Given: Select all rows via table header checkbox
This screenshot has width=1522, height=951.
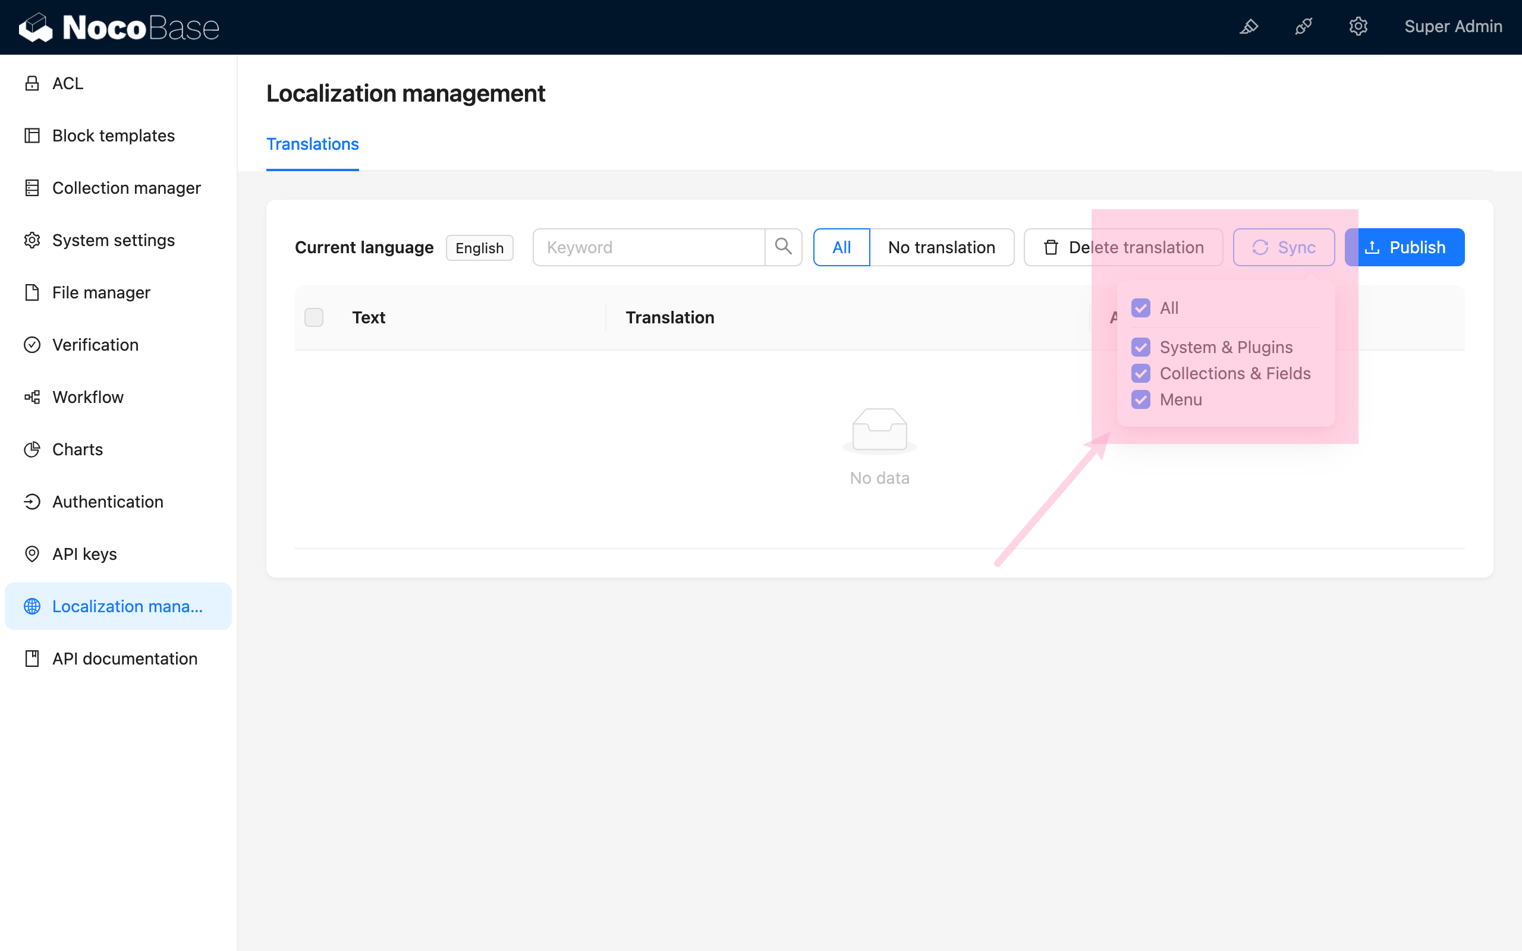Looking at the screenshot, I should 314,317.
